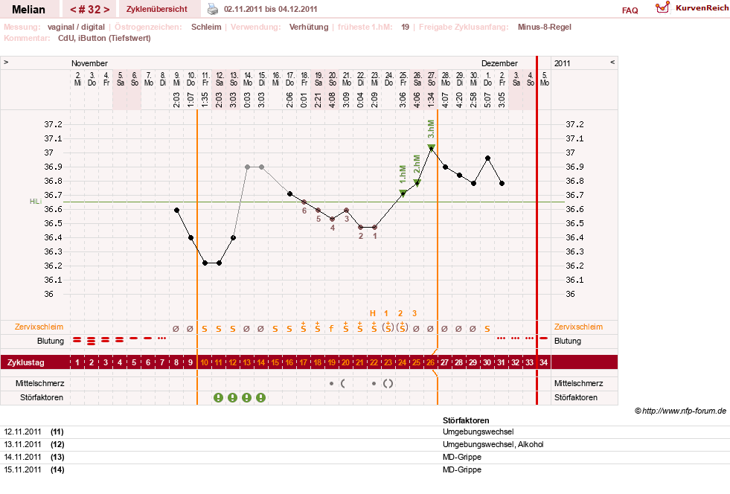Click the printer icon

212,9
